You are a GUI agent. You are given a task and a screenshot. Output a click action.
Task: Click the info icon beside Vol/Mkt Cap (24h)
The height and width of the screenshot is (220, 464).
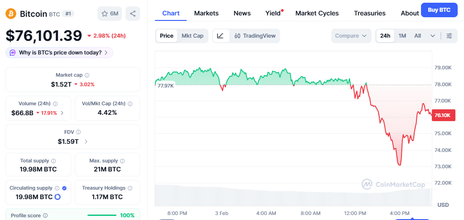pyautogui.click(x=130, y=103)
